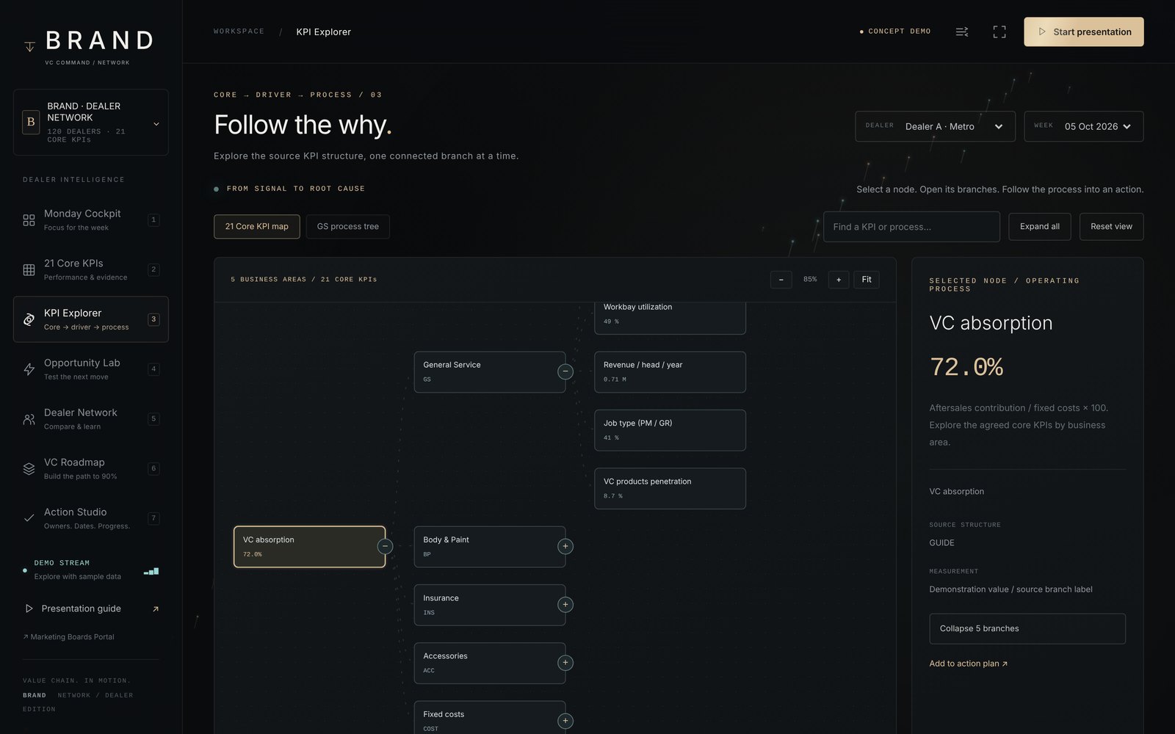
Task: Open the Week 05 Oct 2026 dropdown
Action: coord(1083,126)
